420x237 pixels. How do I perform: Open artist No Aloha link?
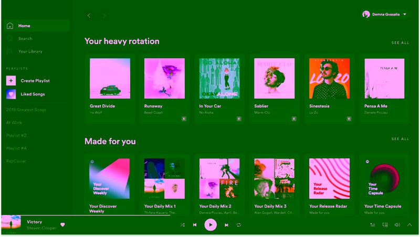pyautogui.click(x=206, y=113)
